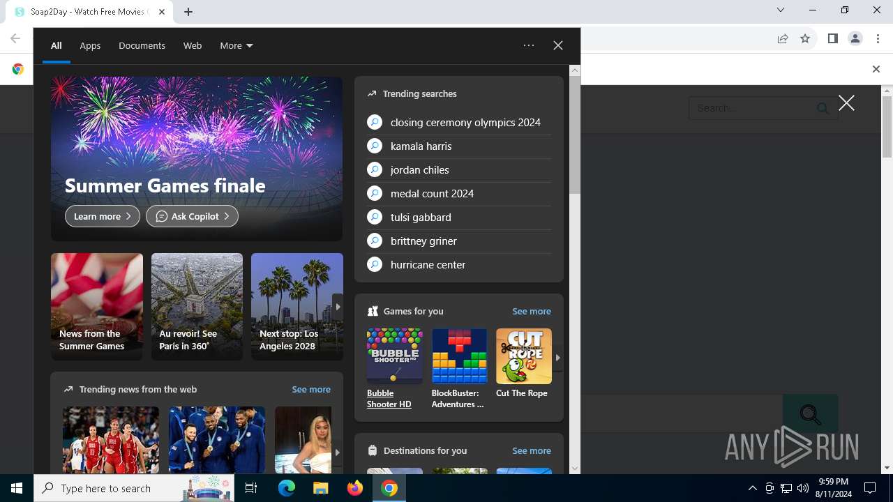Image resolution: width=893 pixels, height=502 pixels.
Task: Search trending 'medal count 2024'
Action: 459,193
